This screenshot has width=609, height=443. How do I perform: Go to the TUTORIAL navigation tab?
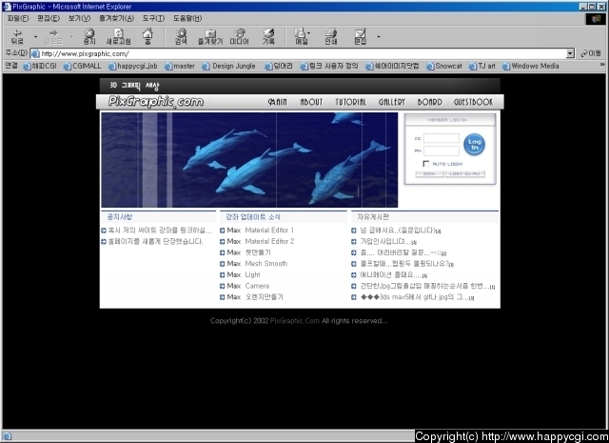[x=351, y=102]
